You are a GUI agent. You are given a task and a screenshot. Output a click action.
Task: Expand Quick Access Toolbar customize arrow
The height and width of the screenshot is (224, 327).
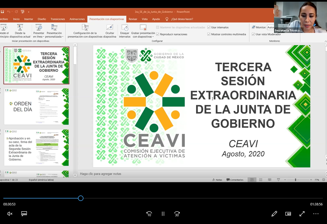pos(29,12)
